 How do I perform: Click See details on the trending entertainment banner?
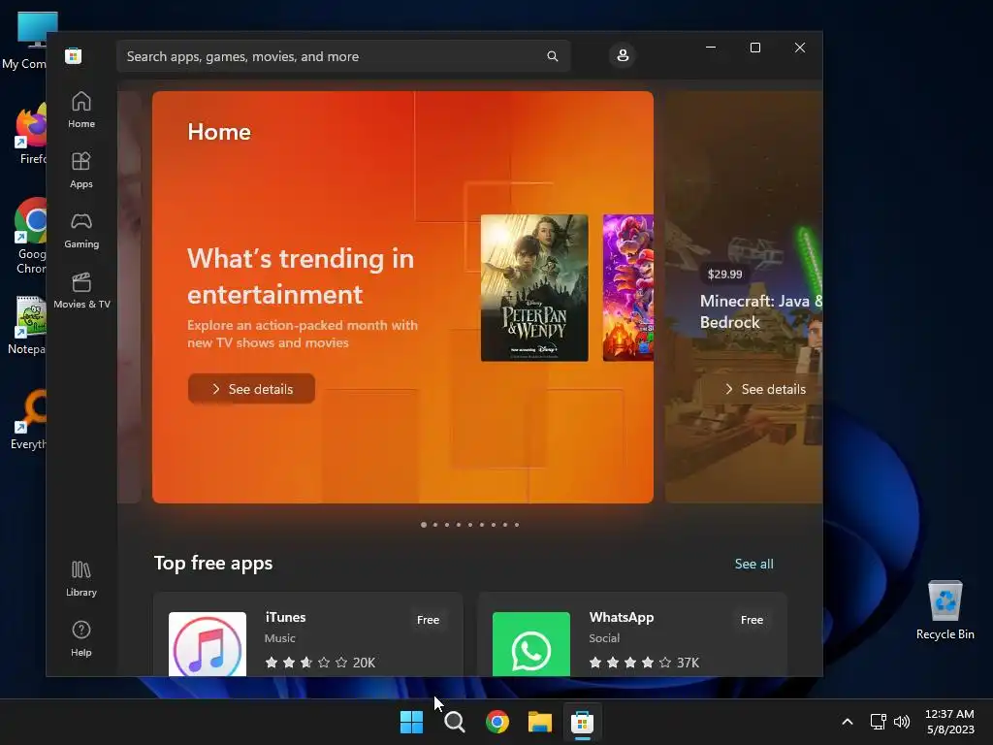coord(251,389)
